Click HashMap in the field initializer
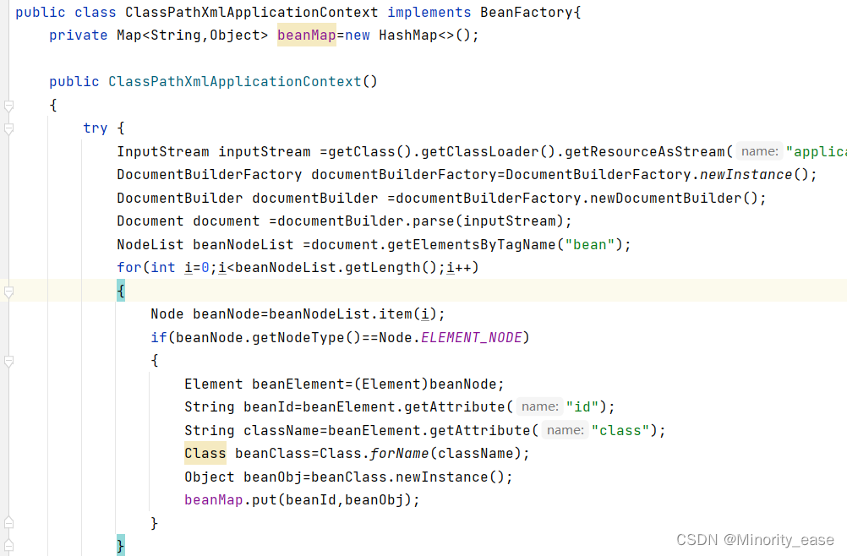Screen dimensions: 847x556 (407, 35)
